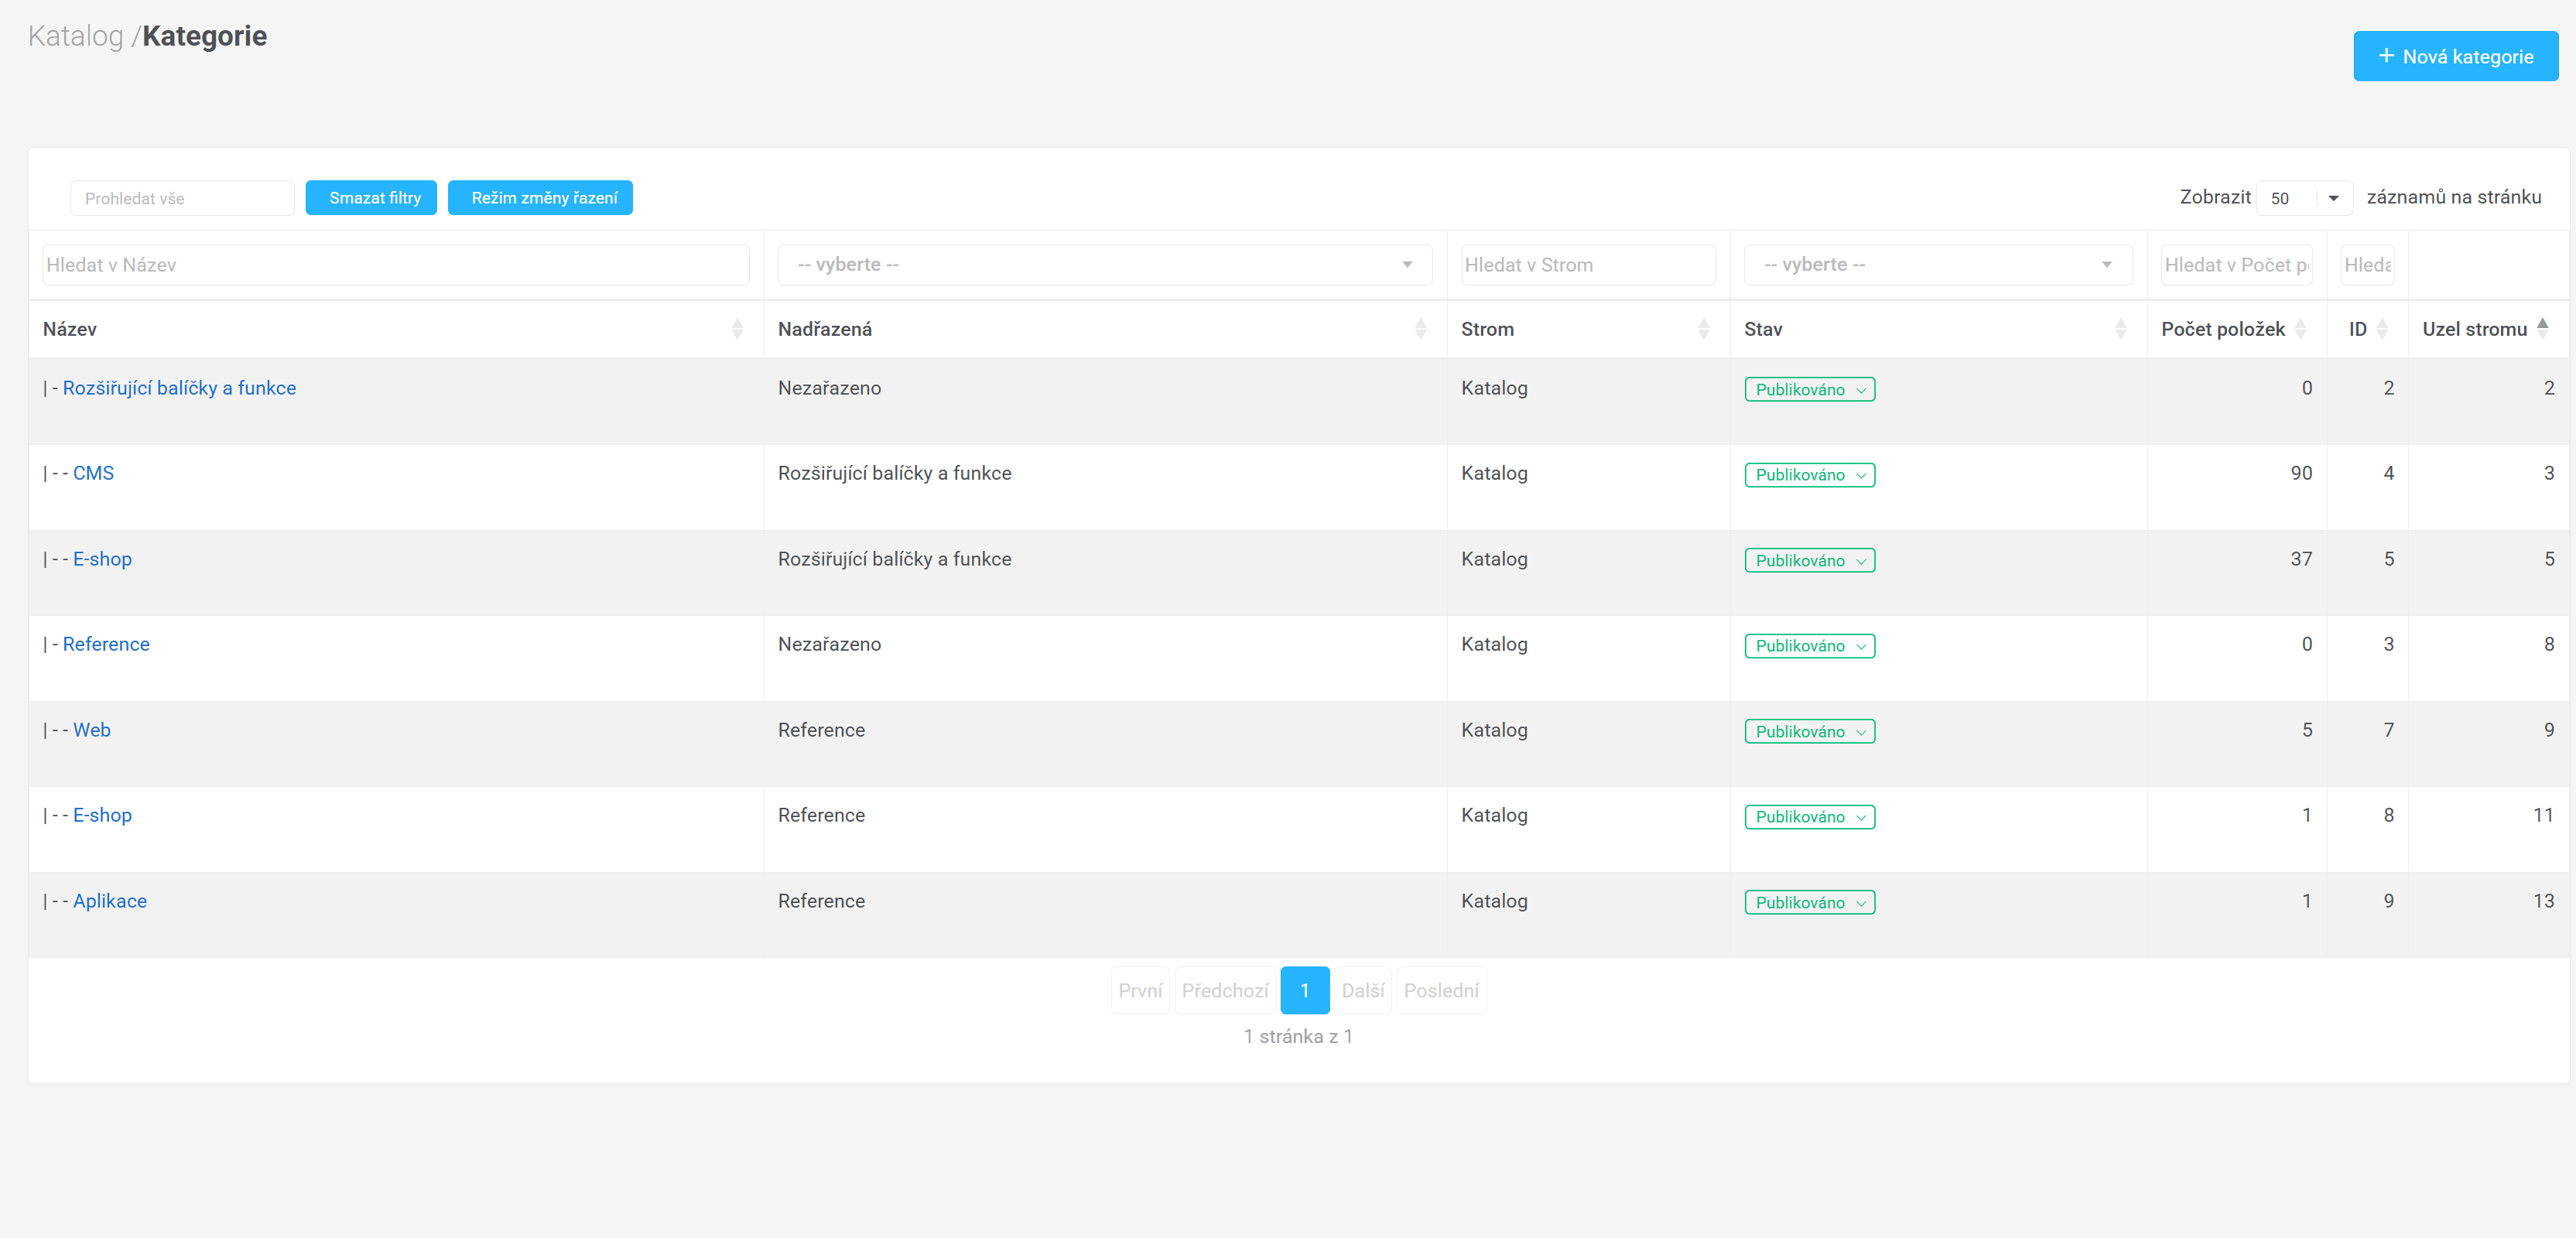Screen dimensions: 2576x1238
Task: Open Nadřazená filter vyberte dropdown
Action: click(1104, 265)
